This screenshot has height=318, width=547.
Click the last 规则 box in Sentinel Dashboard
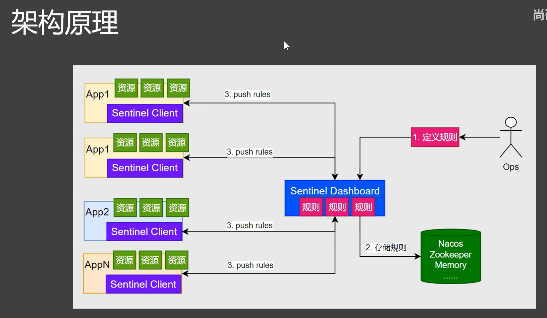coord(363,207)
